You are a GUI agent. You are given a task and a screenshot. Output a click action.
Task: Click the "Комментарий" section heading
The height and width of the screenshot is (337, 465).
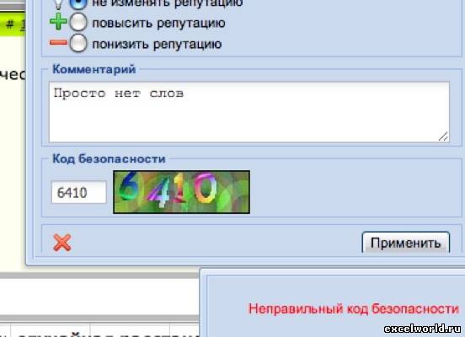click(94, 69)
